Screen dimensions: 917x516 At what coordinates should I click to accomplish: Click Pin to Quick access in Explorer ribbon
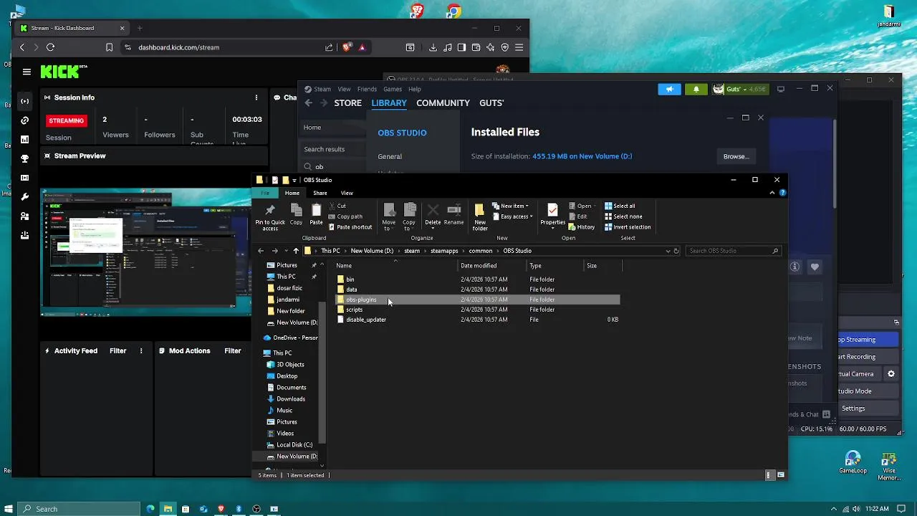[270, 216]
